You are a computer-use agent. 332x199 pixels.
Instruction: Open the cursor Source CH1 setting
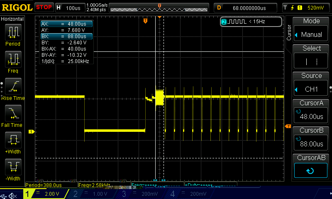point(310,89)
